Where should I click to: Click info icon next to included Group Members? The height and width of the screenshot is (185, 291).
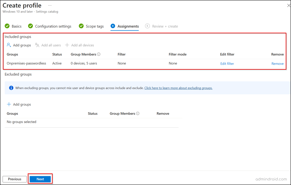99,54
